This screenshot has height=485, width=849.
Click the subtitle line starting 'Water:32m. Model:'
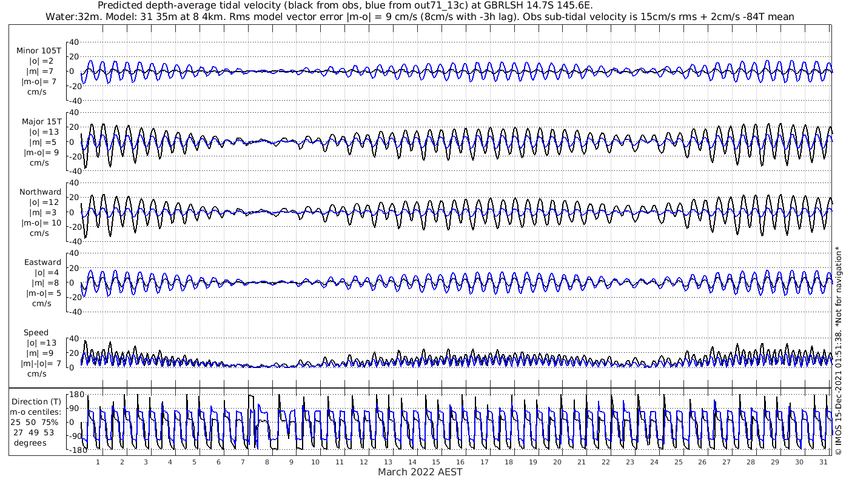click(420, 16)
